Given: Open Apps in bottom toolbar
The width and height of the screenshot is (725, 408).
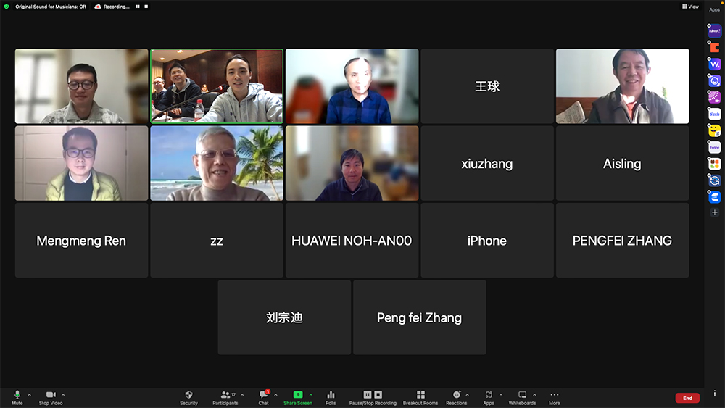Looking at the screenshot, I should click(489, 397).
